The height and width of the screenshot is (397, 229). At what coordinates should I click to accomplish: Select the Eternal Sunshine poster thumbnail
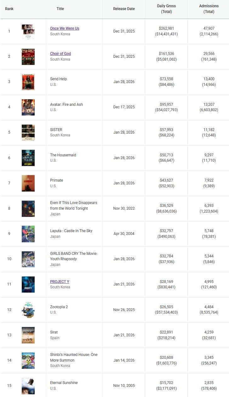point(28,386)
